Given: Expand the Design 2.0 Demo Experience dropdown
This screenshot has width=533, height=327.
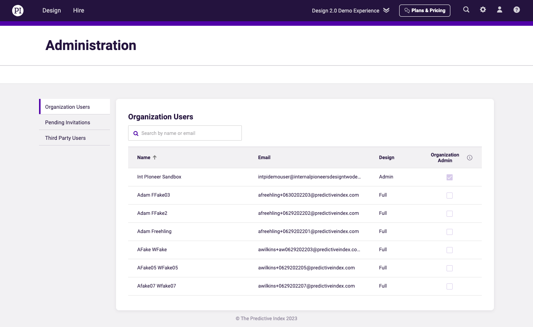Looking at the screenshot, I should click(x=351, y=11).
